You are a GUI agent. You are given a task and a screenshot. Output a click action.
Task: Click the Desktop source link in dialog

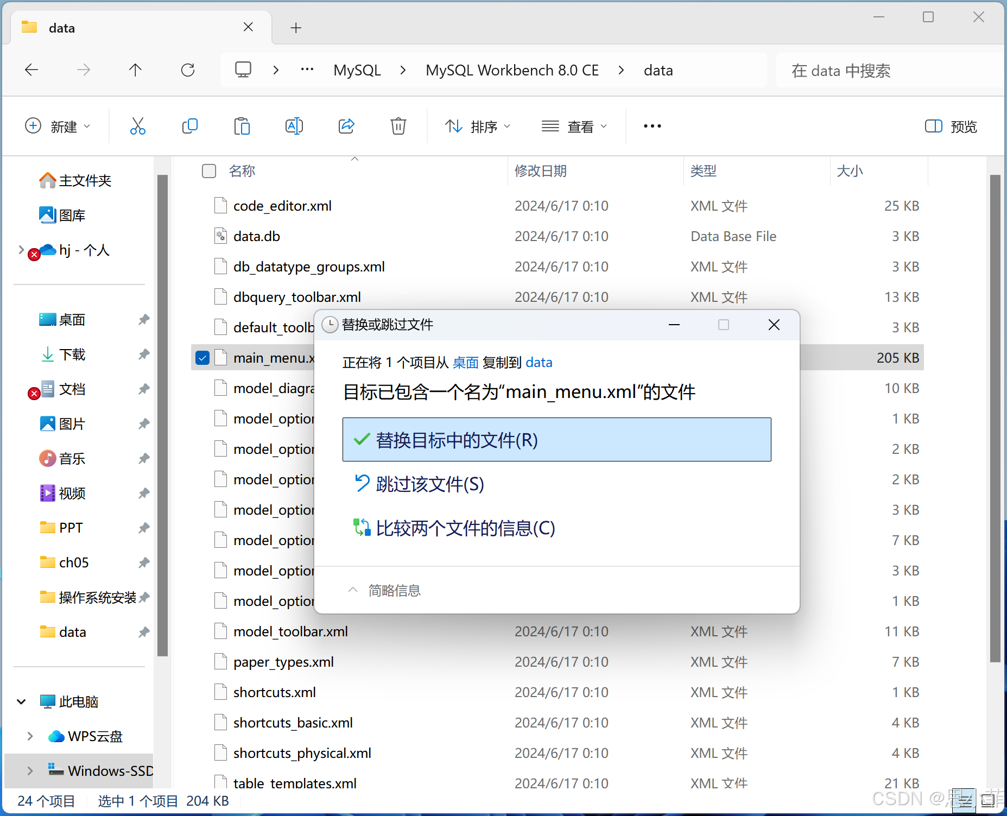466,363
